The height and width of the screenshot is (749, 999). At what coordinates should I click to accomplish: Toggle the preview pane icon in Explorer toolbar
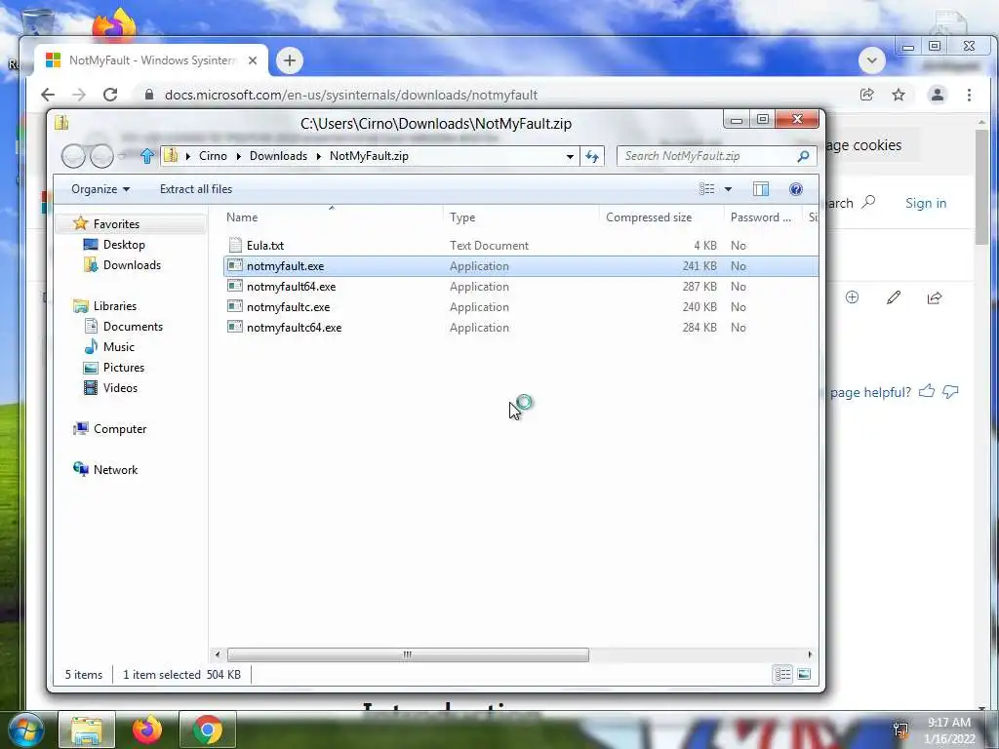tap(761, 189)
